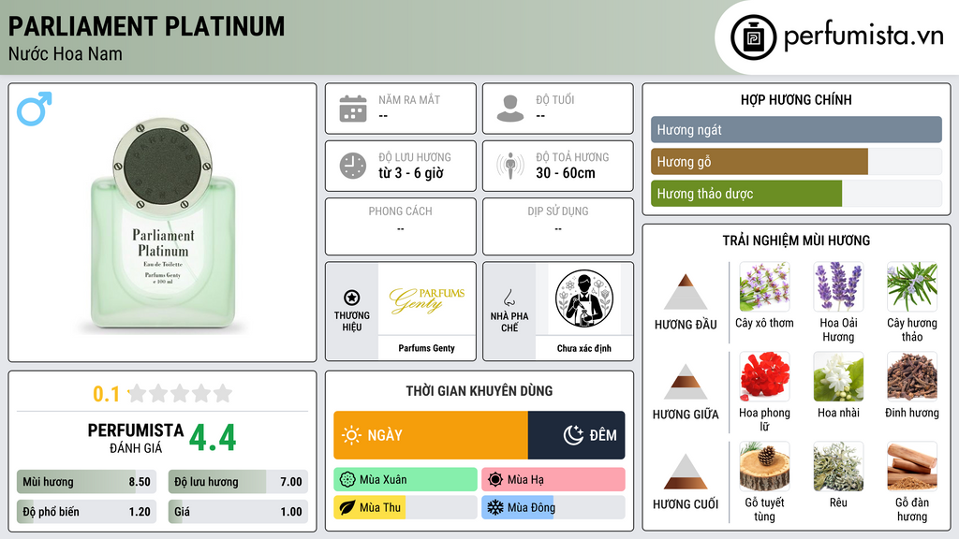Click the perfumer silhouette icon under Nhà pha chế
The image size is (959, 539).
point(584,299)
